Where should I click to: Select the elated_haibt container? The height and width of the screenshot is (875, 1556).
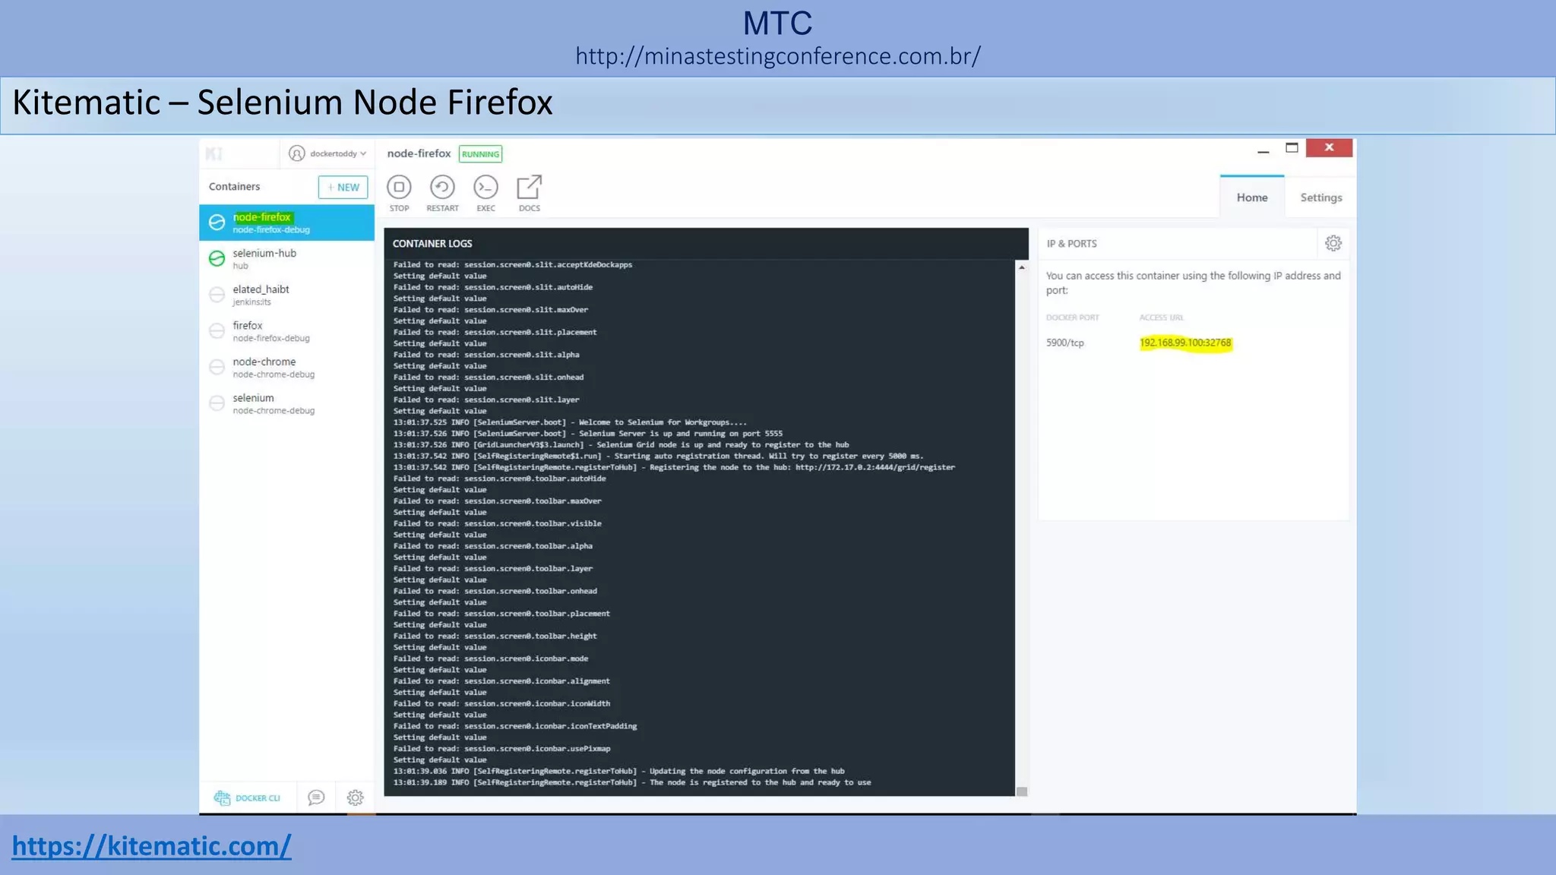(286, 295)
